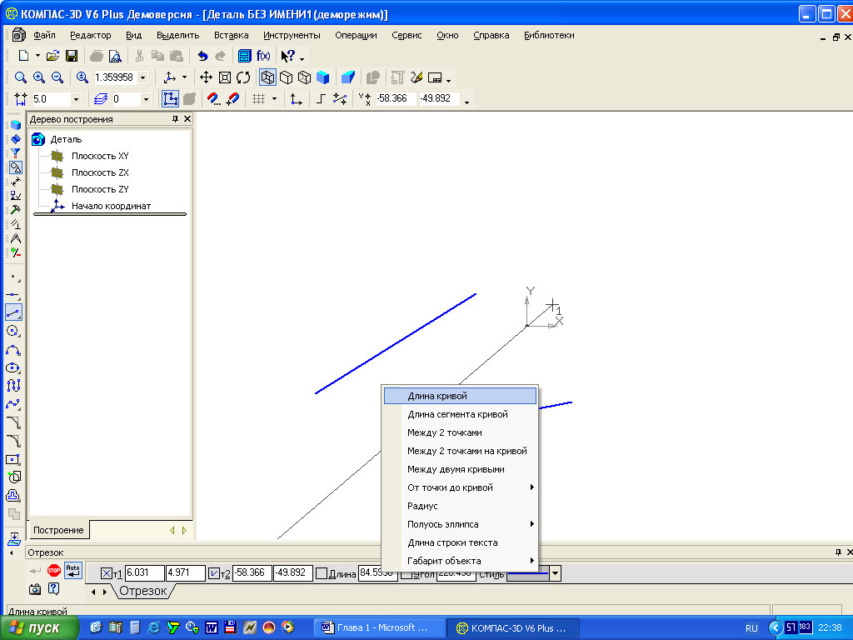
Task: Open the cursor step 5.0 dropdown
Action: click(x=76, y=99)
